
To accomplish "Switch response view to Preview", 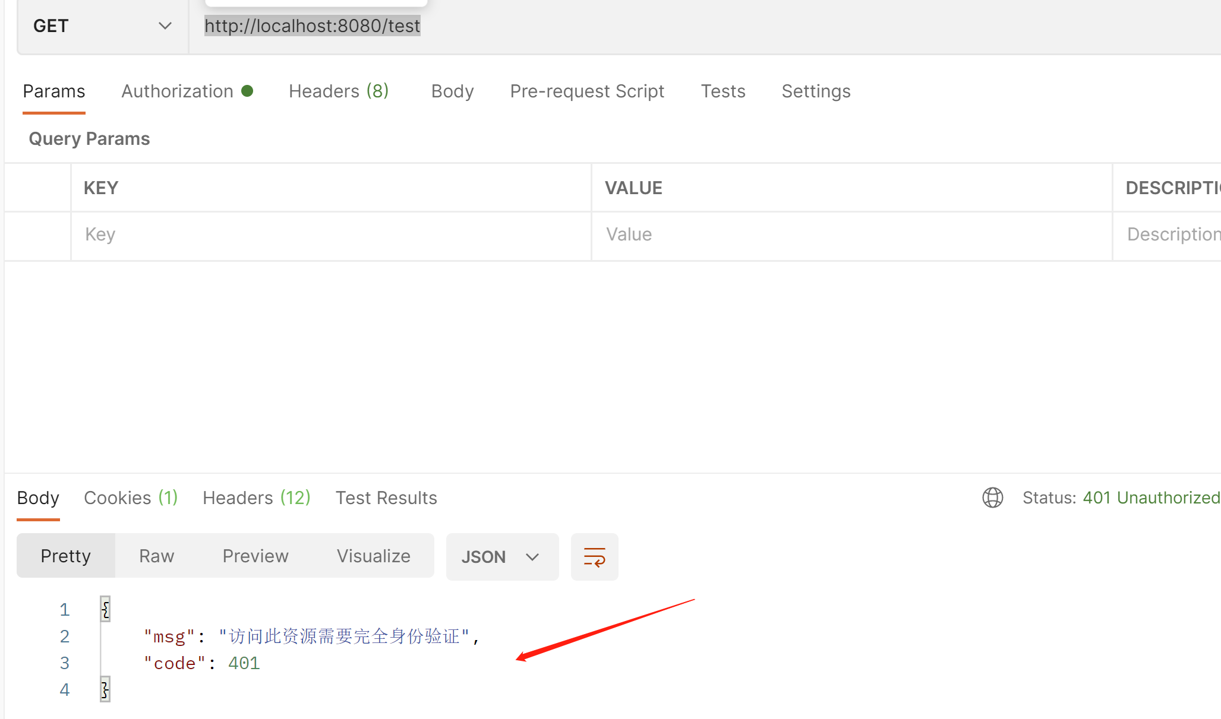I will (255, 556).
